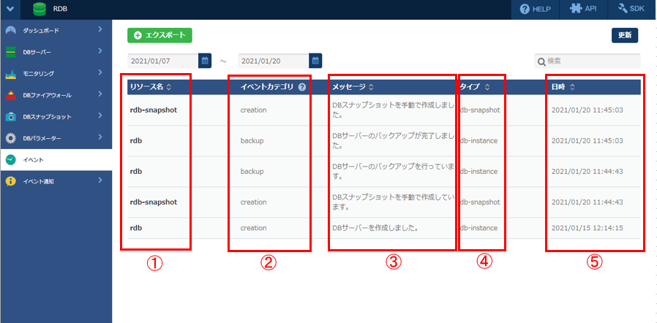657x323 pixels.
Task: Click the DBパラメーター gear icon
Action: point(11,139)
